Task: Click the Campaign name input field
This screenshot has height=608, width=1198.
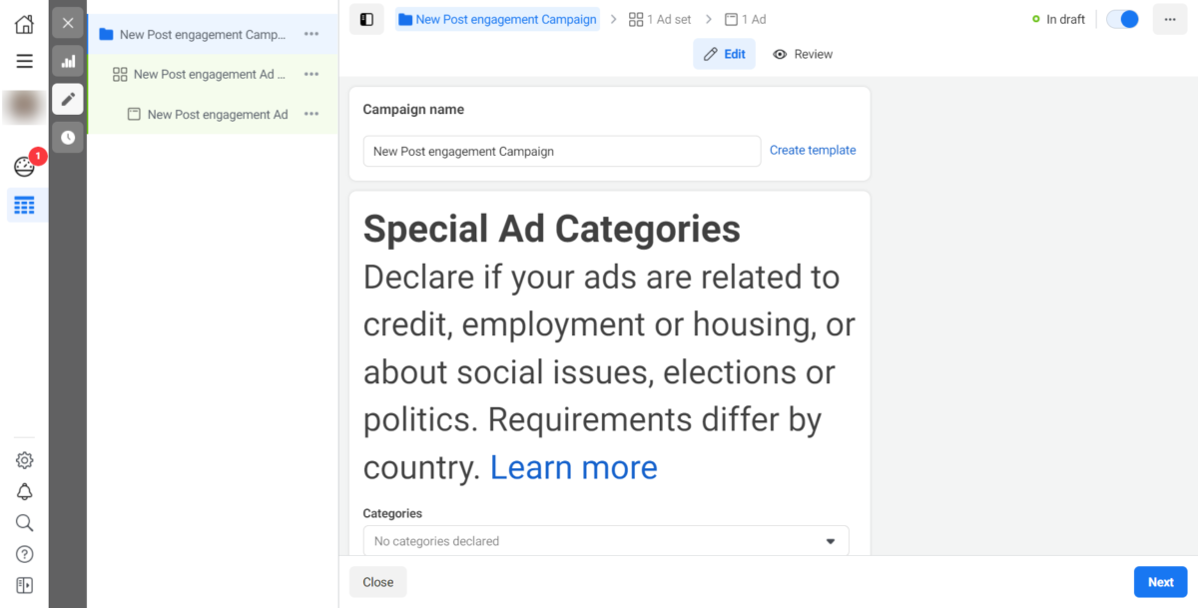Action: tap(561, 152)
